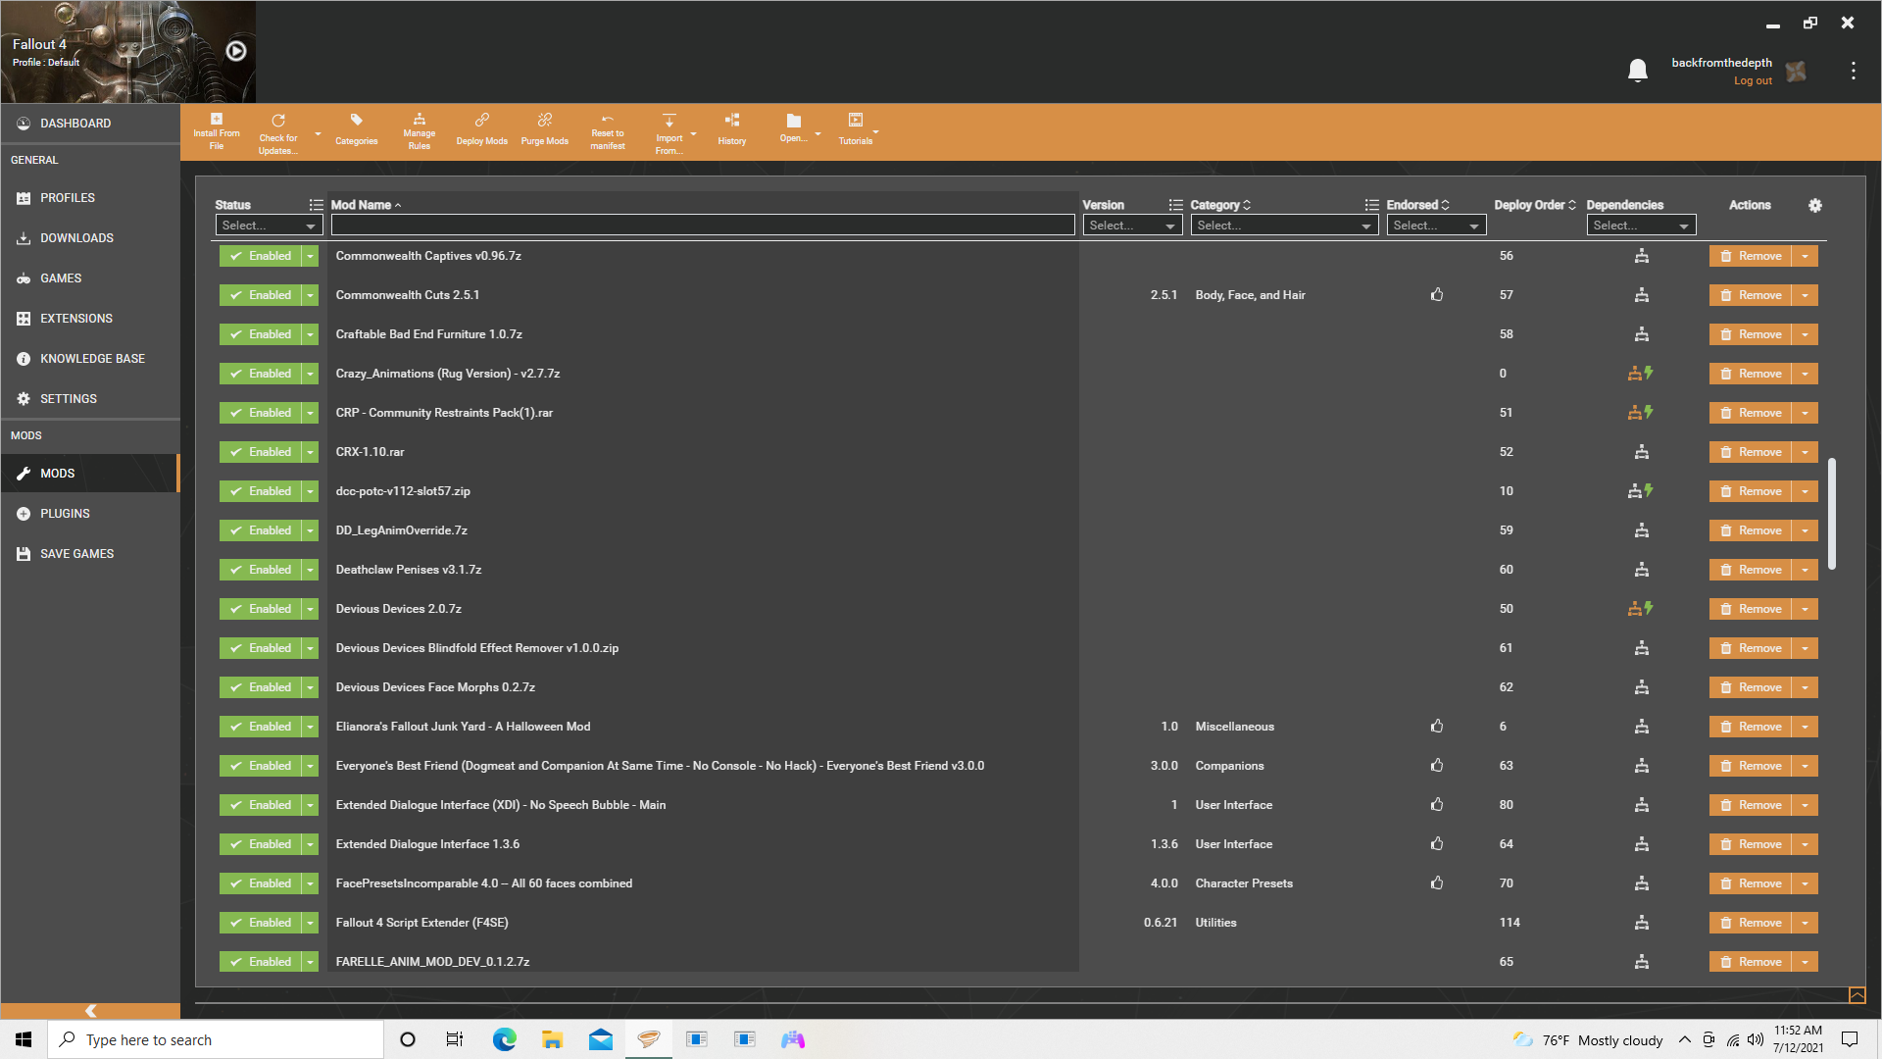Viewport: 1882px width, 1059px height.
Task: Remove Elianora's Fallout Junk Yard mod
Action: [1751, 727]
